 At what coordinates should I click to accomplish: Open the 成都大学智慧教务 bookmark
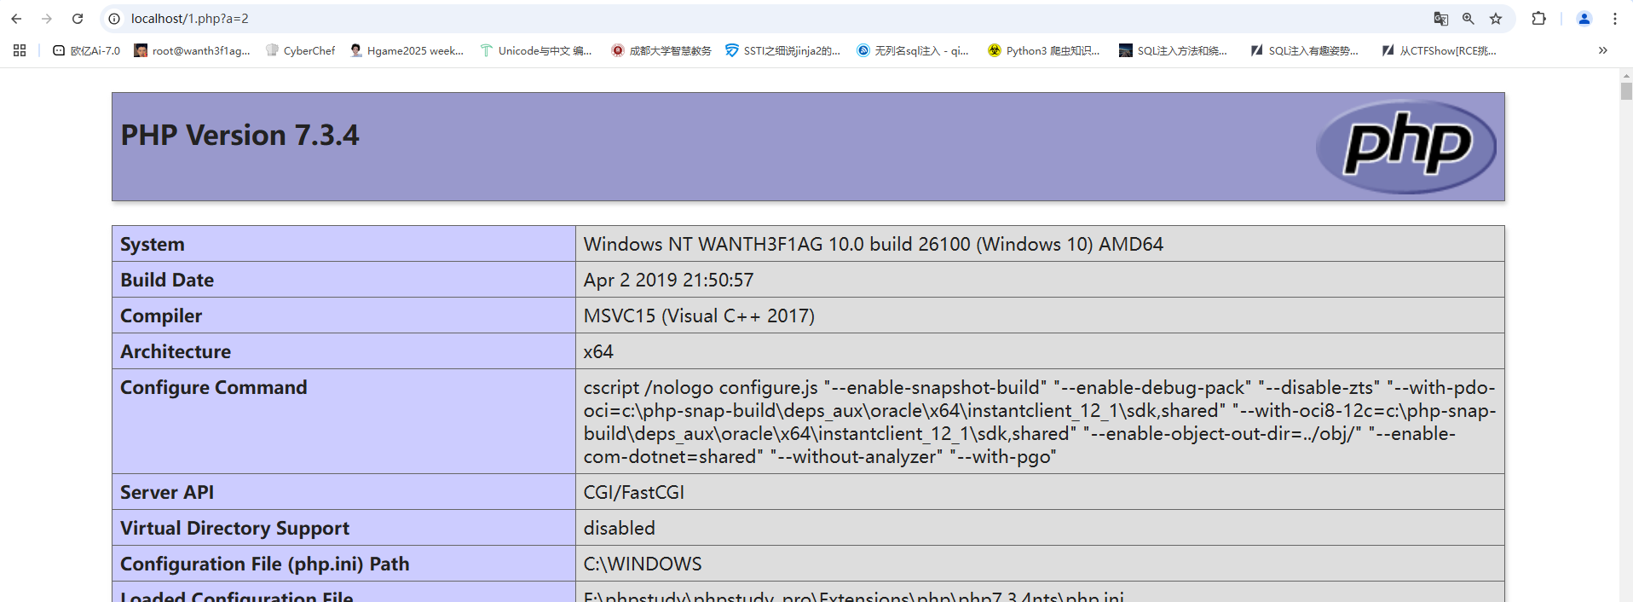[661, 50]
